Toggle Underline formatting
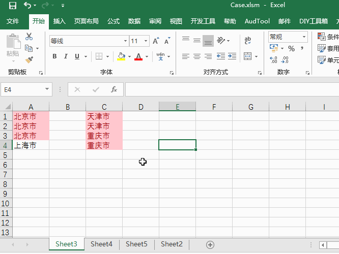339x254 pixels. [x=77, y=56]
